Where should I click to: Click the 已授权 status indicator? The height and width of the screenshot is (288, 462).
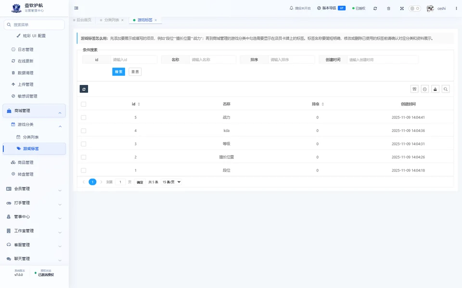359,9
